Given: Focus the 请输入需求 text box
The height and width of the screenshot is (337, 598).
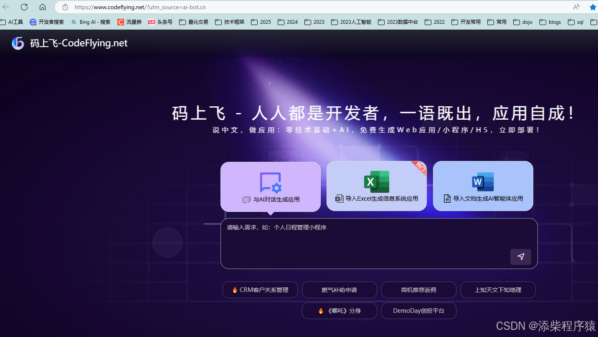Looking at the screenshot, I should 379,244.
